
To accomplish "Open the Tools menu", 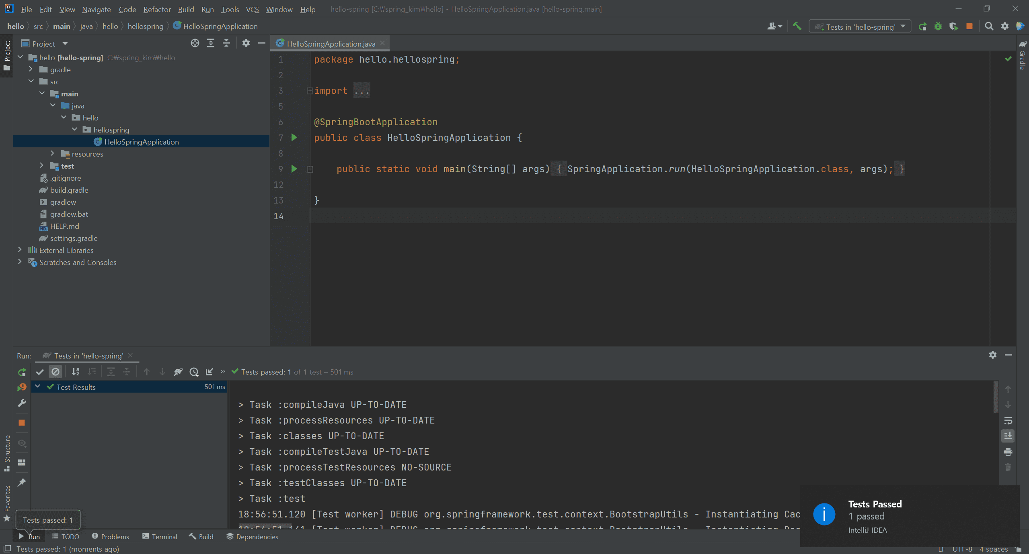I will pos(230,9).
